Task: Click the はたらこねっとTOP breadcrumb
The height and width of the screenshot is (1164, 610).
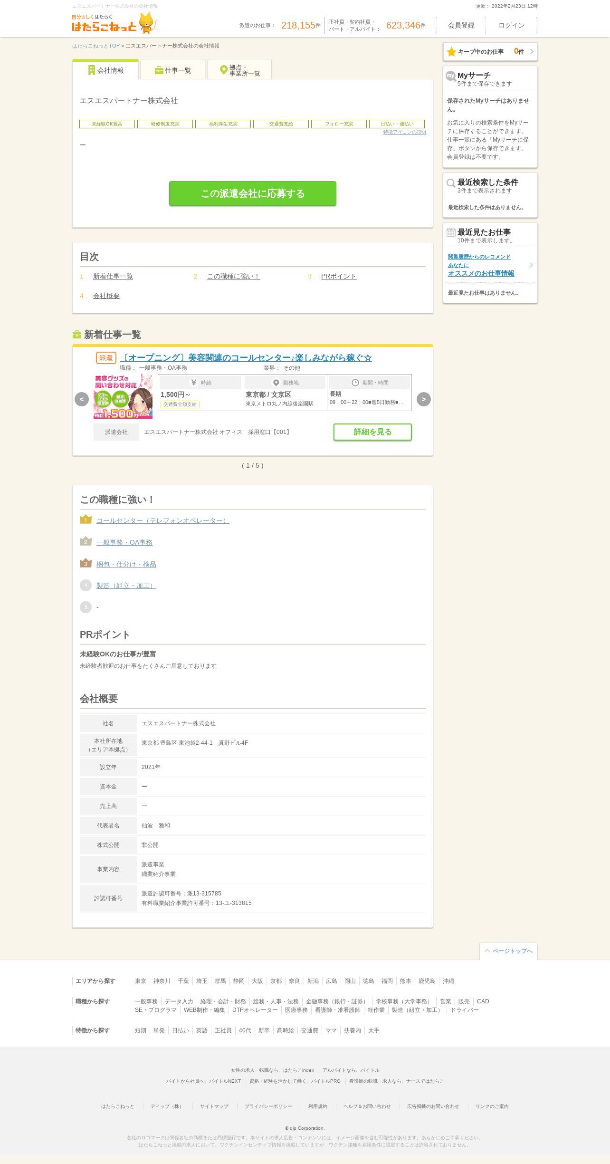Action: click(x=96, y=46)
